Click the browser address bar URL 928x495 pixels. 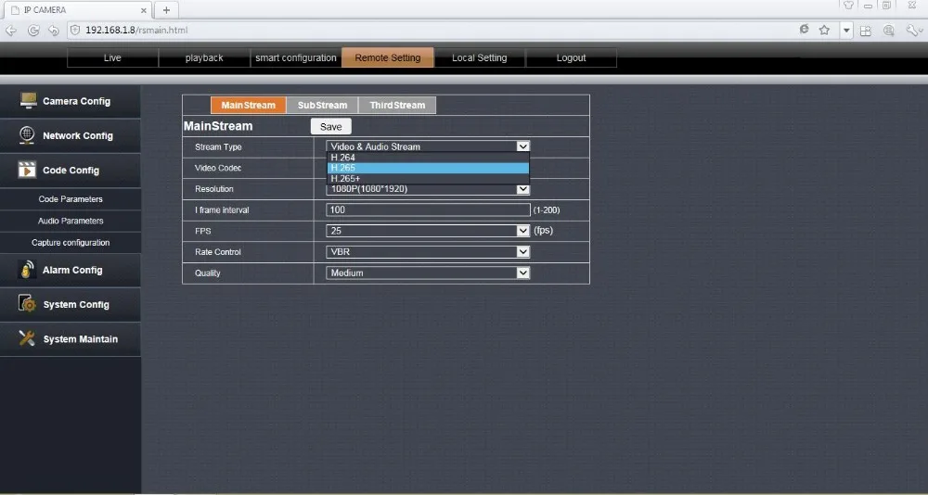[136, 31]
